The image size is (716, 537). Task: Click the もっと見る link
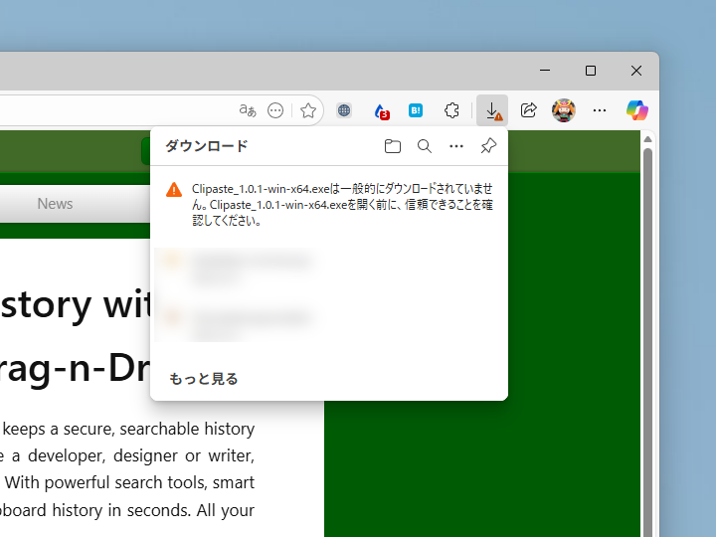click(x=204, y=379)
